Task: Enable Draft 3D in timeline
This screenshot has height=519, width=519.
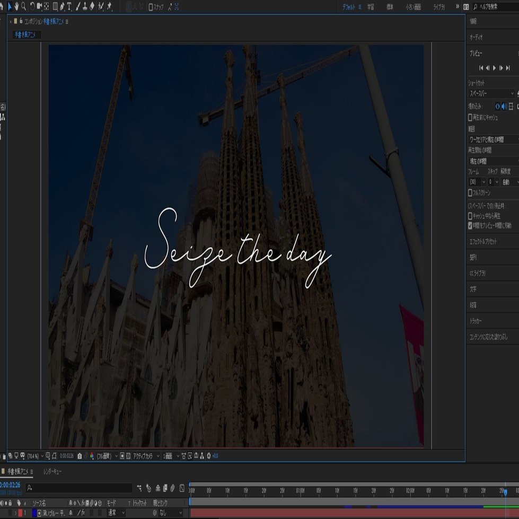Action: [x=148, y=488]
